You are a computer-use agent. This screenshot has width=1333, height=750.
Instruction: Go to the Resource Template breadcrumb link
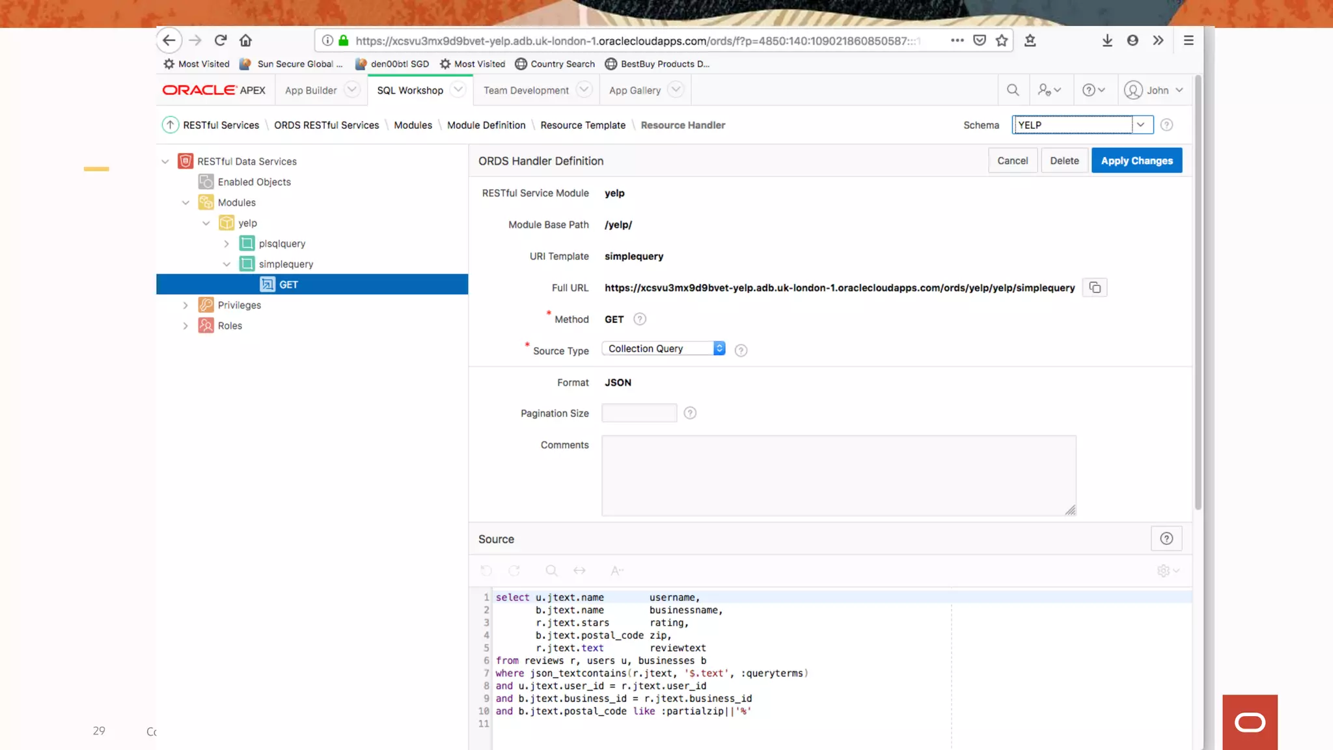583,125
